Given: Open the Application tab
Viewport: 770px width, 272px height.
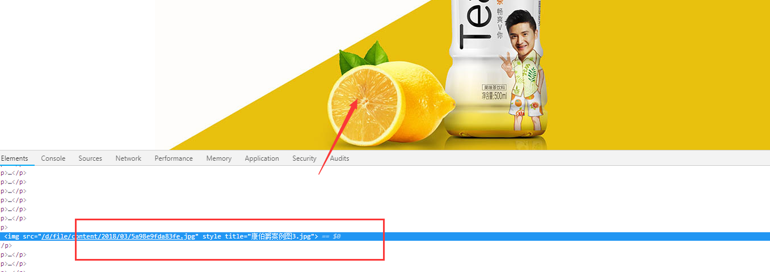Looking at the screenshot, I should (262, 158).
